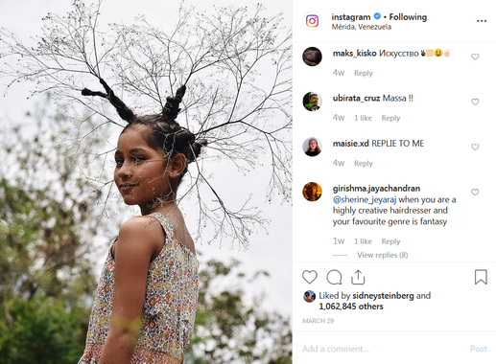This screenshot has width=496, height=364.
Task: Click the Add a comment field
Action: (382, 349)
